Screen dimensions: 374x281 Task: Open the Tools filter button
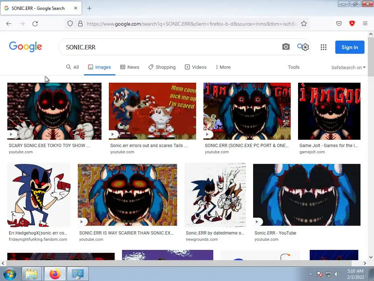293,67
